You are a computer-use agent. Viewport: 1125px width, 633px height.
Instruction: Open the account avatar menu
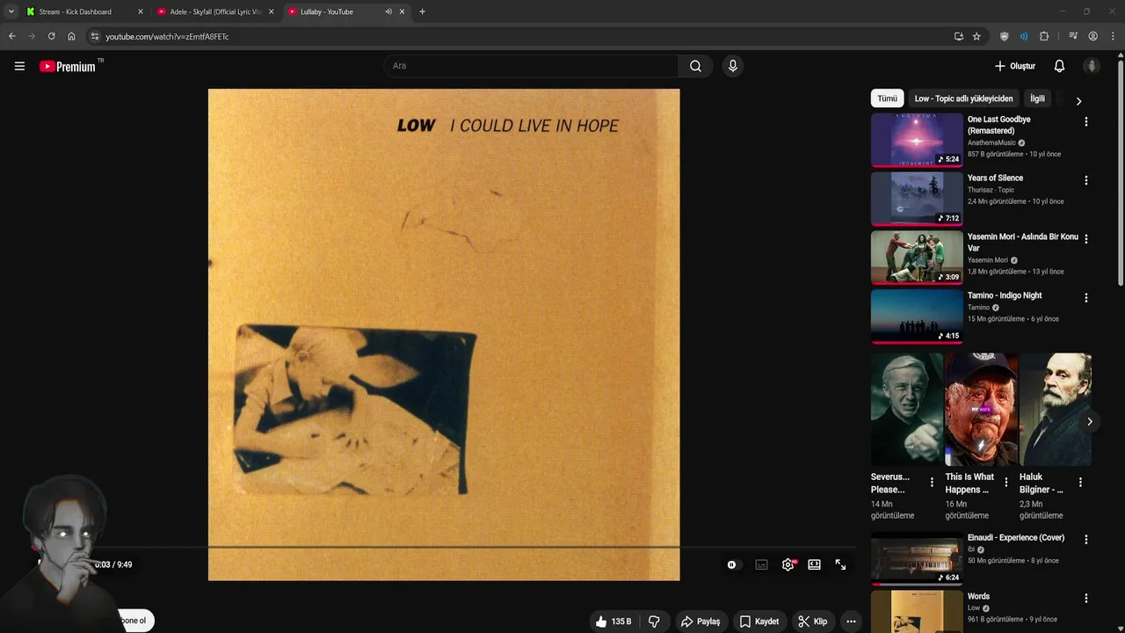click(x=1092, y=66)
